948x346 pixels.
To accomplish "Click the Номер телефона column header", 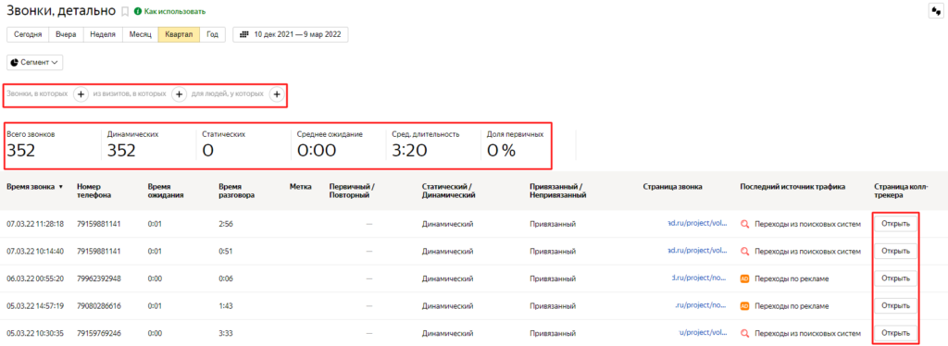I will coord(94,191).
